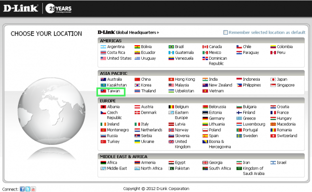Click the globe image
The image size is (312, 192).
click(x=51, y=111)
